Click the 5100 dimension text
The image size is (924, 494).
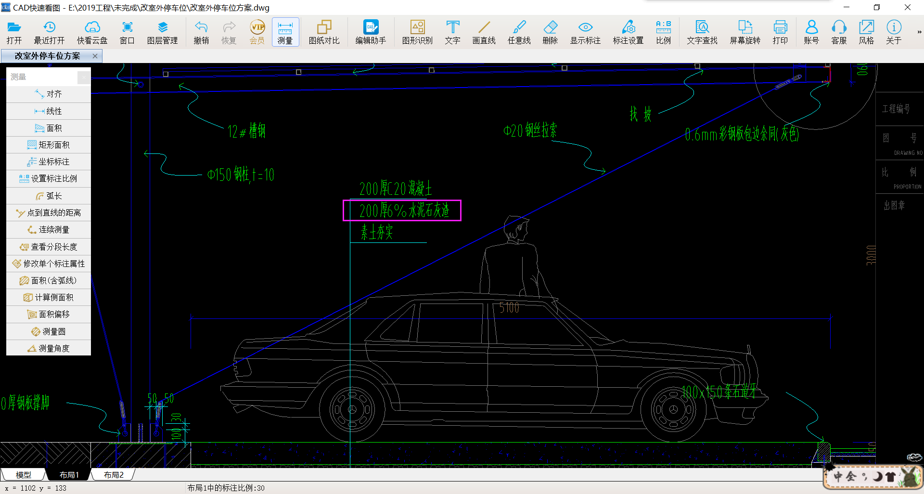[509, 307]
